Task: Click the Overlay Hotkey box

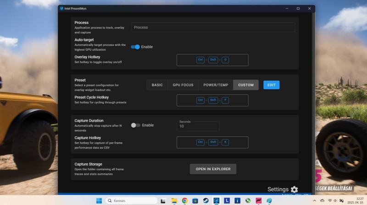Action: [212, 60]
